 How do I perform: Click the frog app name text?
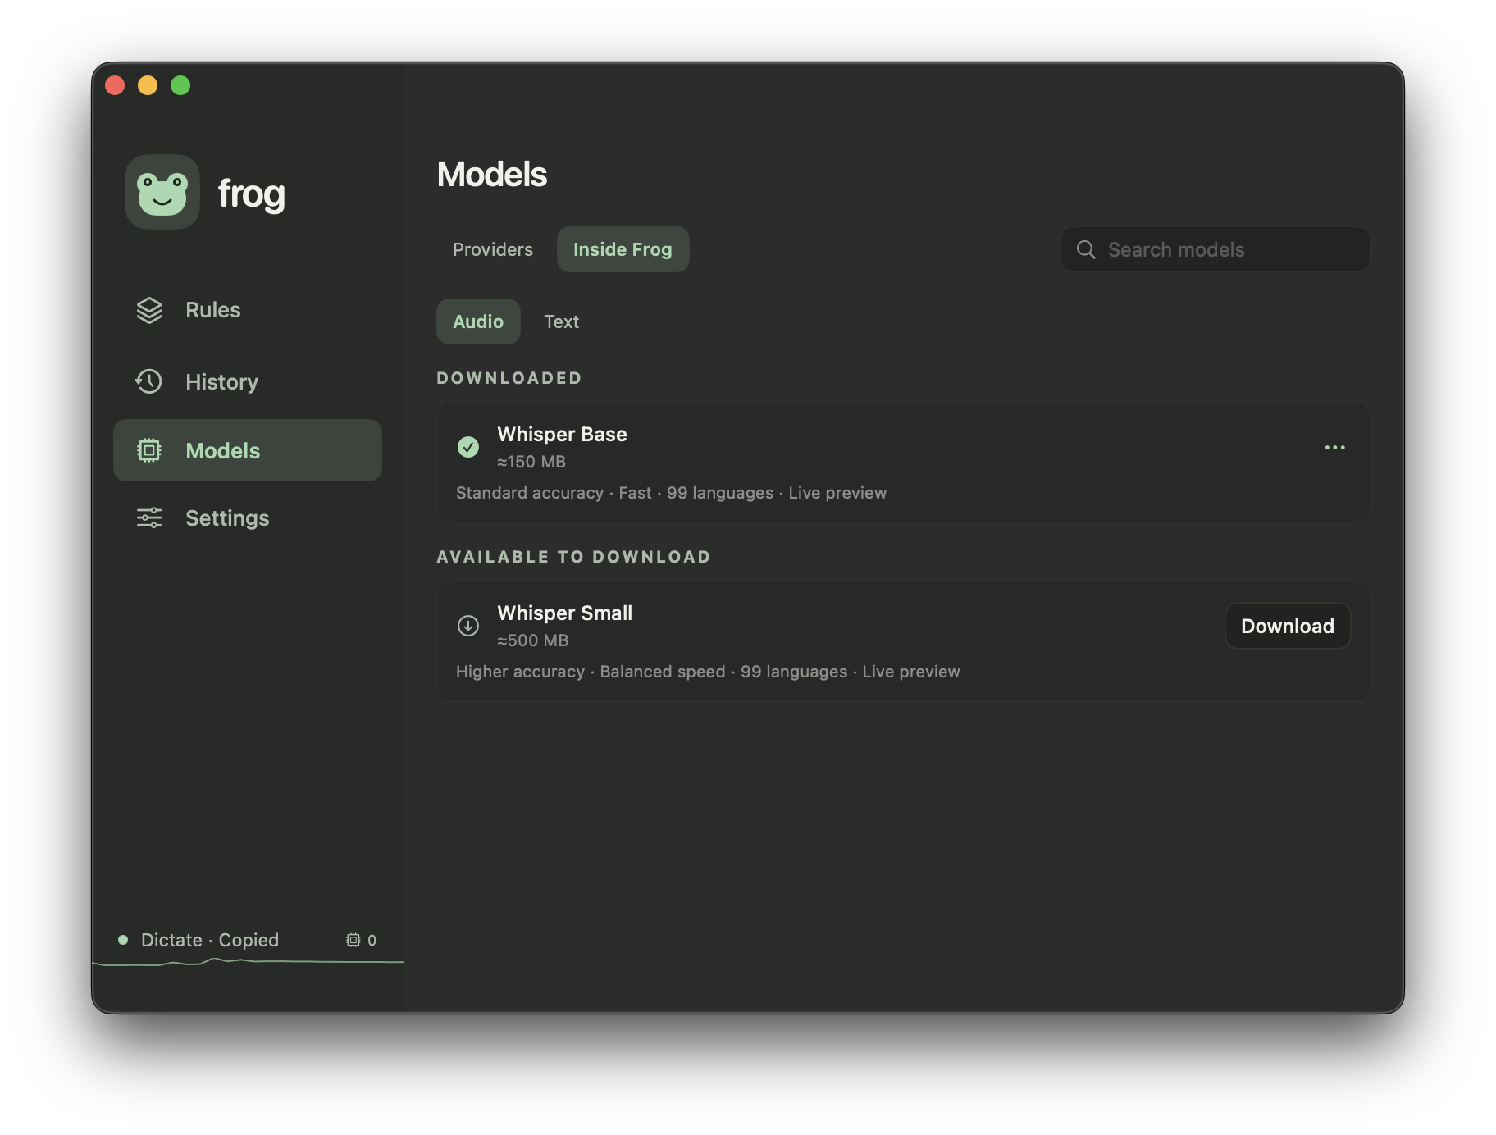[x=252, y=194]
